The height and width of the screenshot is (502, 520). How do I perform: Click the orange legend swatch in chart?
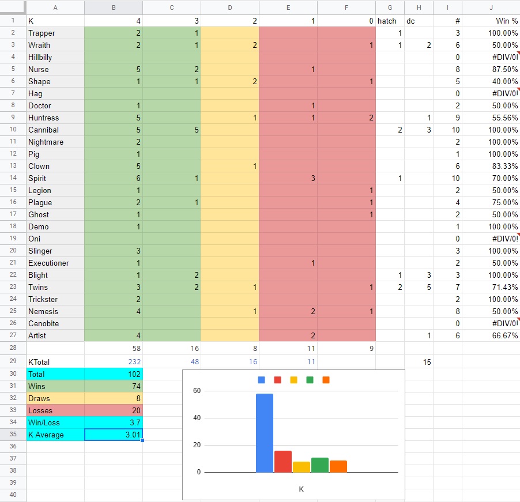click(x=326, y=380)
